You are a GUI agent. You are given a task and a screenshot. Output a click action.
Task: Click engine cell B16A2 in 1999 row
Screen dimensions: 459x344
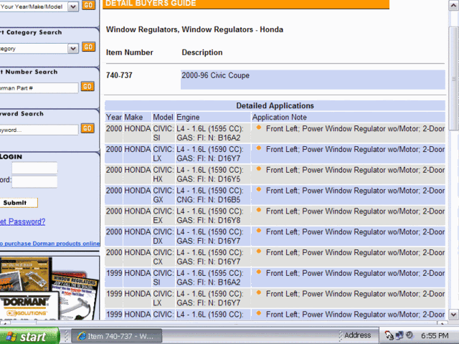coord(213,277)
